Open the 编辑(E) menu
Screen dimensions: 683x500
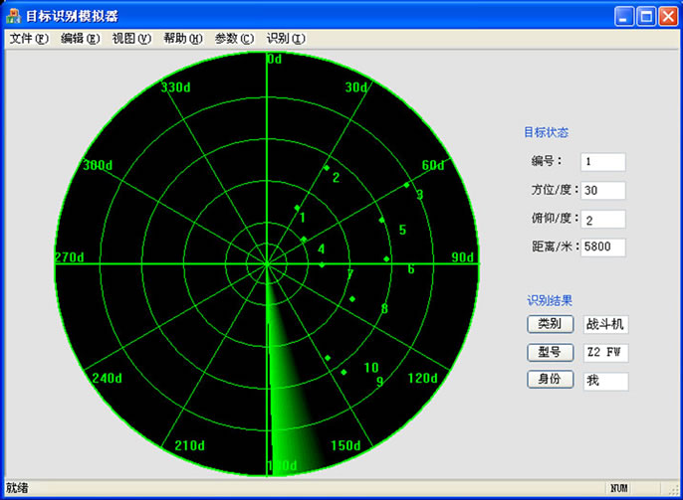(80, 39)
